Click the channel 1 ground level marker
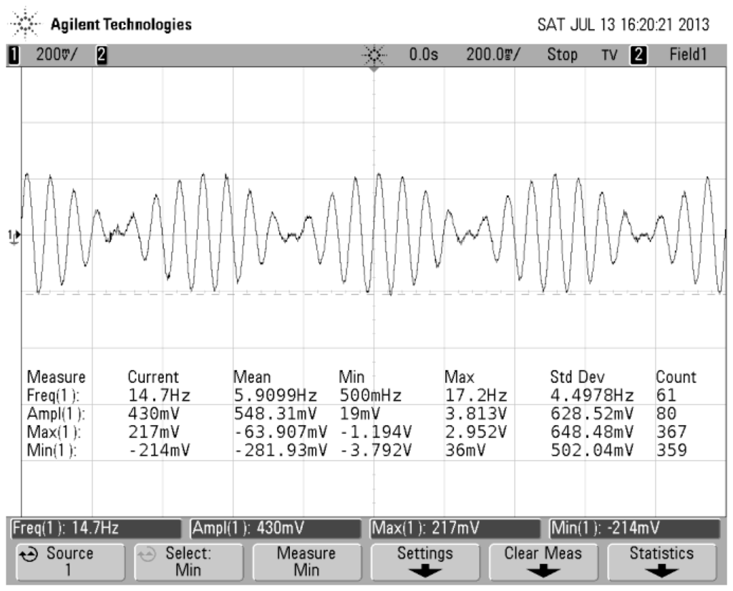Viewport: 733px width, 591px height. (12, 236)
